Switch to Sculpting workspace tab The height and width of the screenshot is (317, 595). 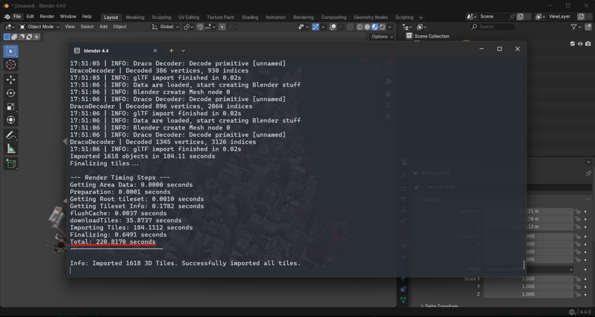[161, 17]
